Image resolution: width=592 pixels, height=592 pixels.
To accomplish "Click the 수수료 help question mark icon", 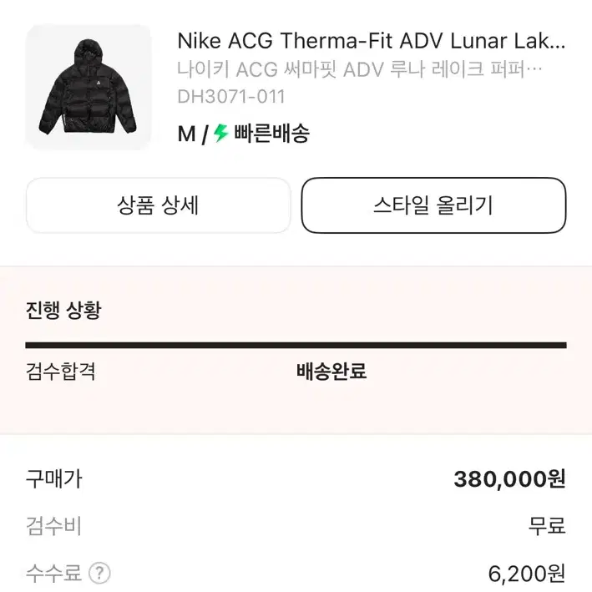I will (99, 573).
